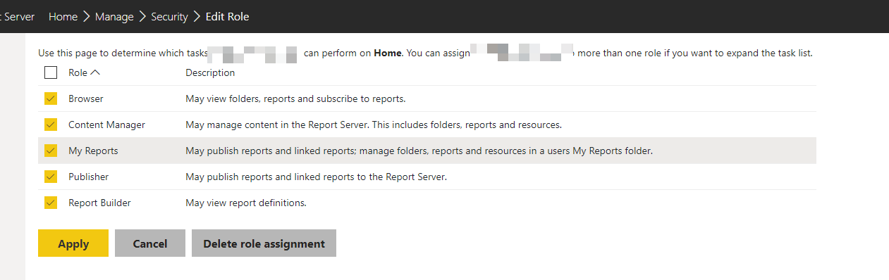This screenshot has height=280, width=889.
Task: Click the Description column header
Action: (x=210, y=72)
